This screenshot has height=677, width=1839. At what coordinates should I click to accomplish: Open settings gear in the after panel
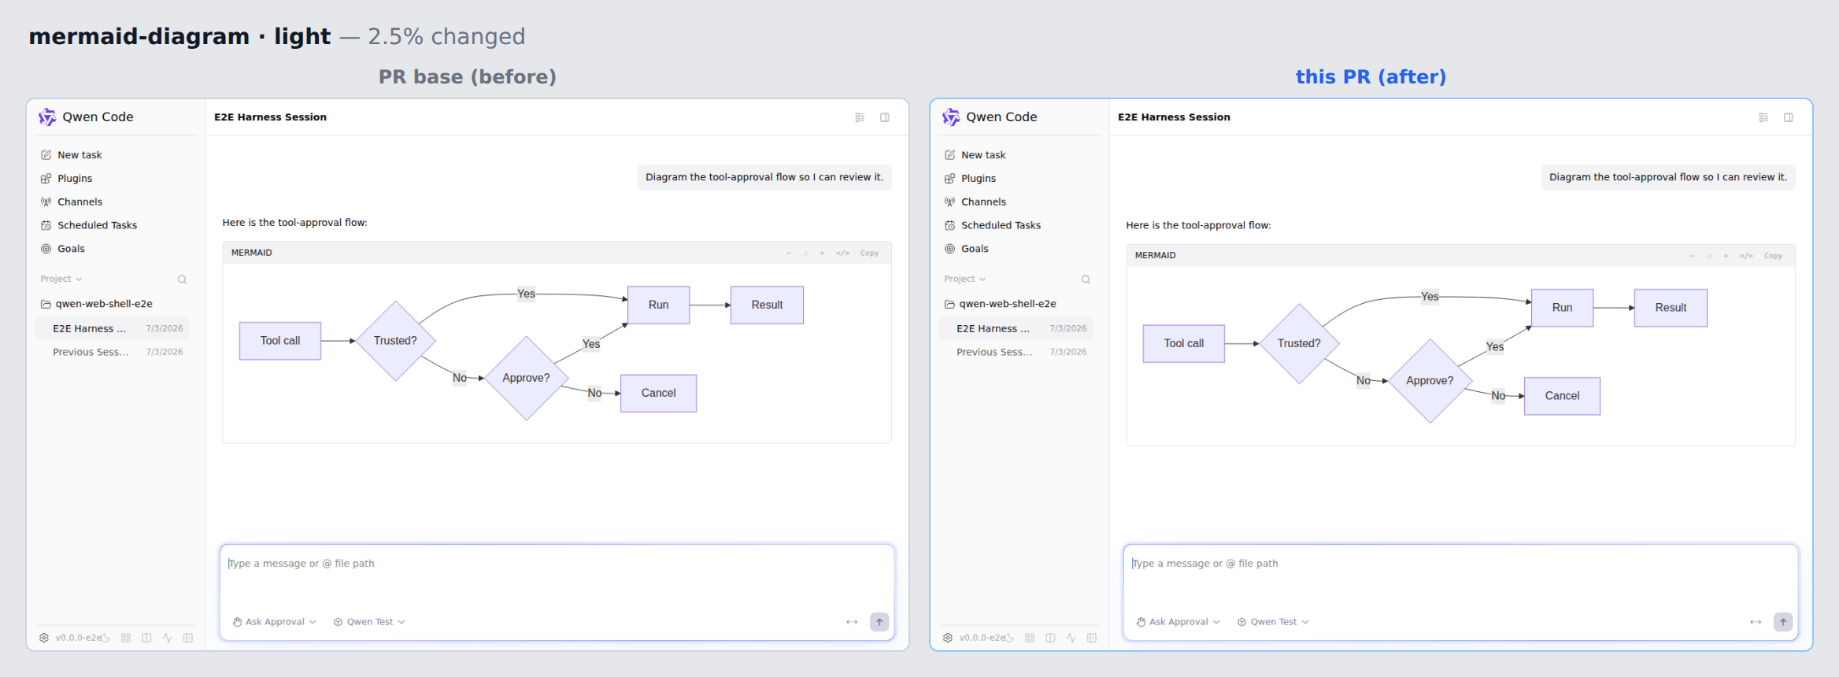point(948,638)
